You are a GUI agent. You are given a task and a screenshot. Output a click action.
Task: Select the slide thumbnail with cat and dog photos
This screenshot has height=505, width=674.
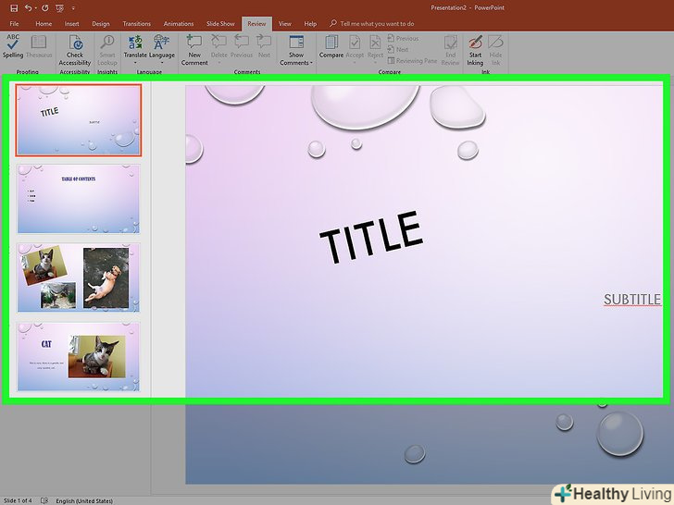[79, 277]
